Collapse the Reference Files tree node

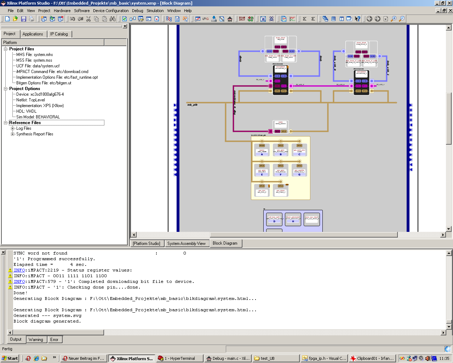[x=6, y=123]
